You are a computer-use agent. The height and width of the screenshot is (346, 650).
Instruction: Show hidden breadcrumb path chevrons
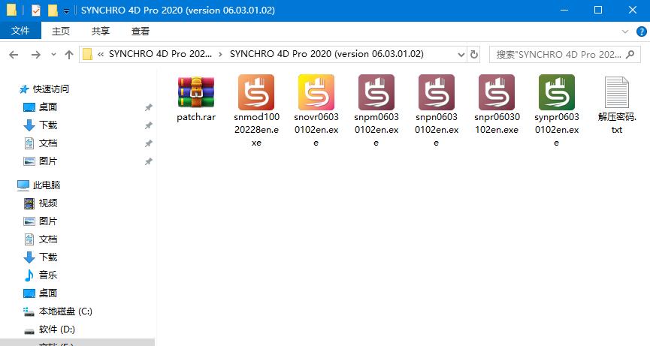coord(101,54)
